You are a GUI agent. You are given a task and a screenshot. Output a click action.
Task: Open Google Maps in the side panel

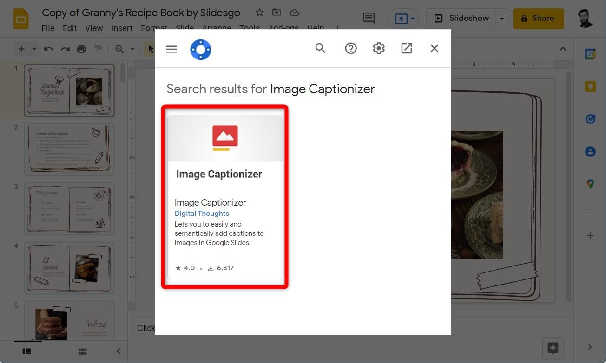coord(589,184)
